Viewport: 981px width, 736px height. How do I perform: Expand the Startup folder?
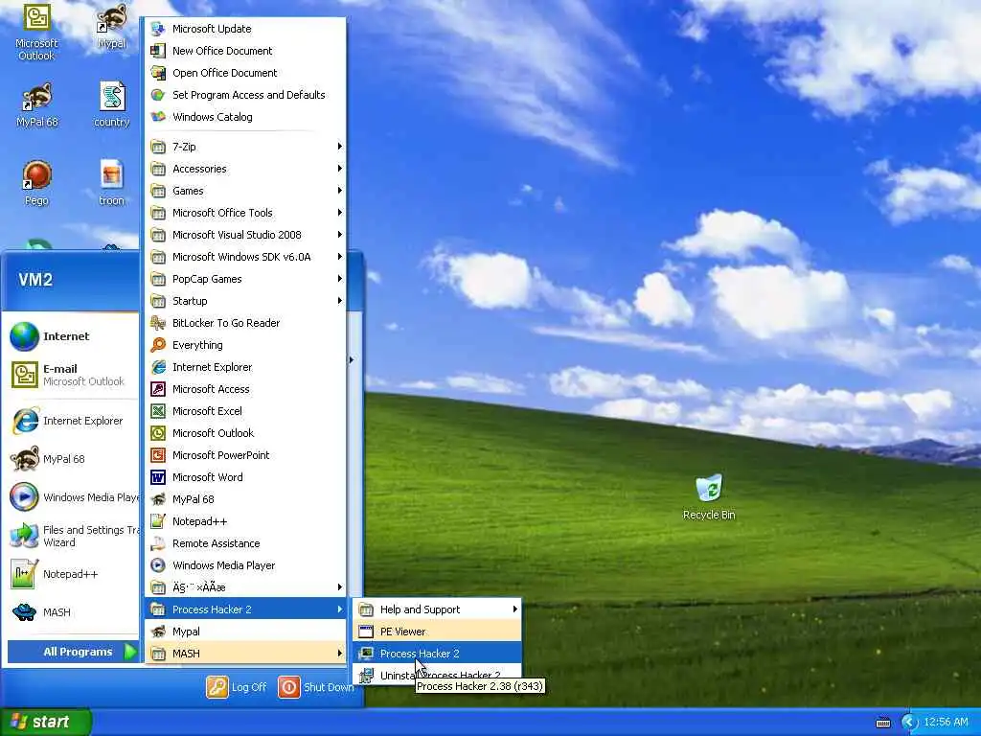(245, 300)
